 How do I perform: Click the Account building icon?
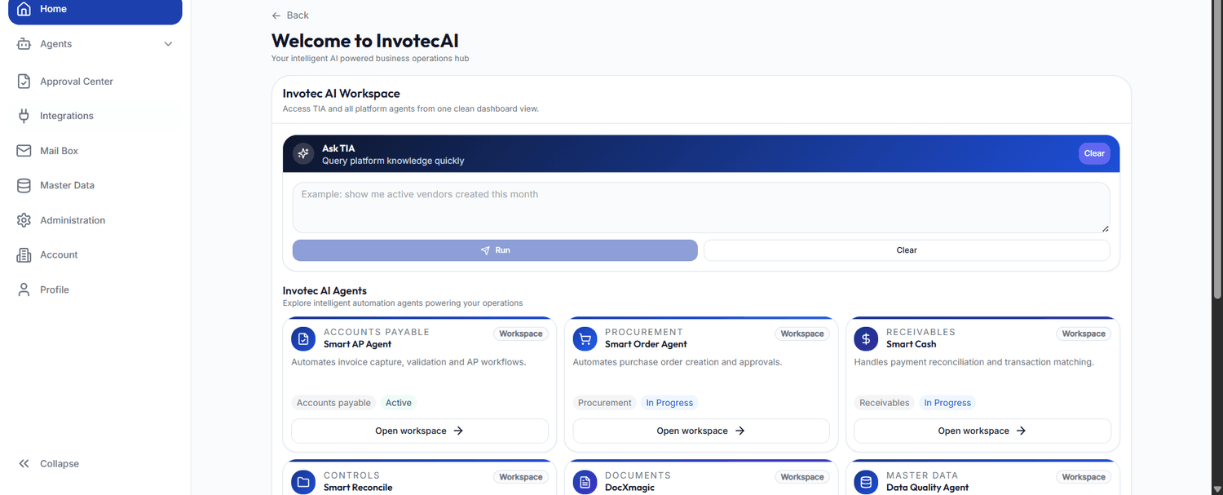point(24,255)
